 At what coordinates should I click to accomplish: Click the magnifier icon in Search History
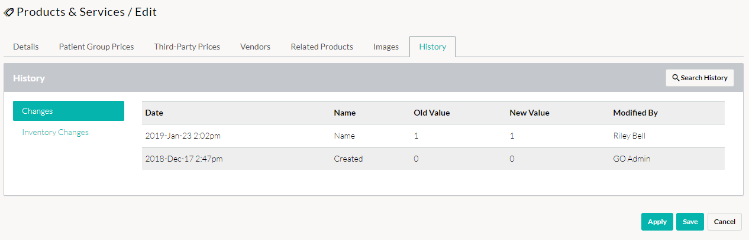(x=676, y=78)
